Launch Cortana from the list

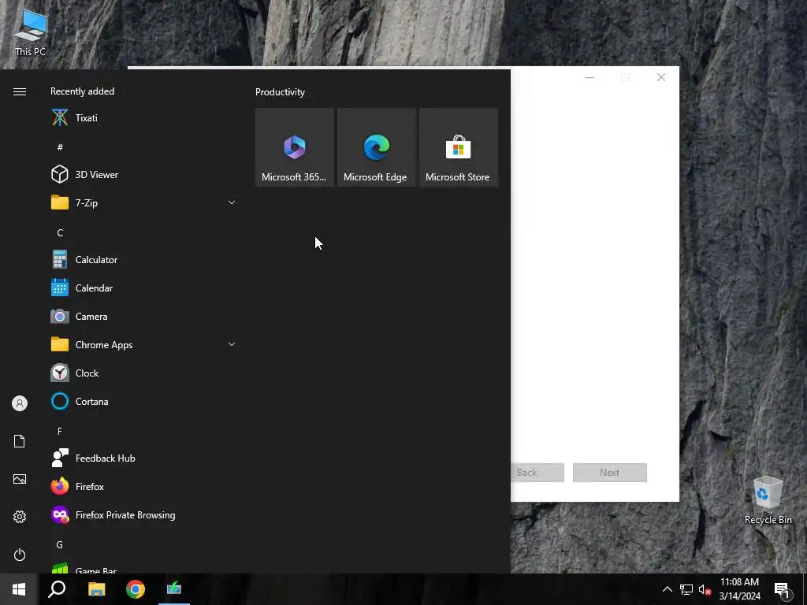(x=143, y=401)
